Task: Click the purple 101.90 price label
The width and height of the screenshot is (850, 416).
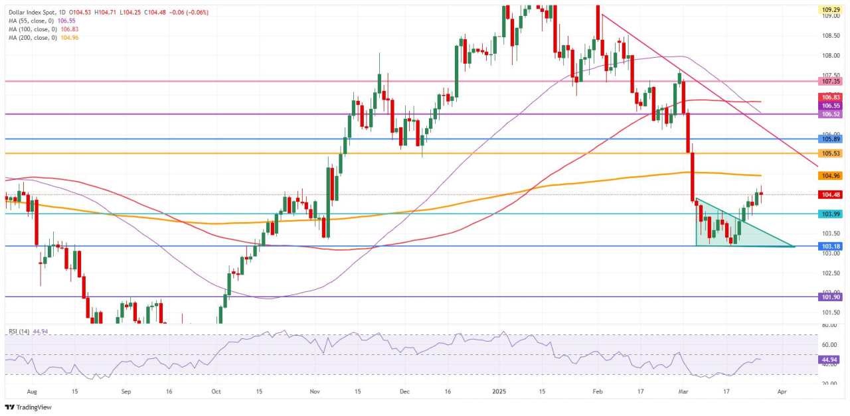Action: 831,297
